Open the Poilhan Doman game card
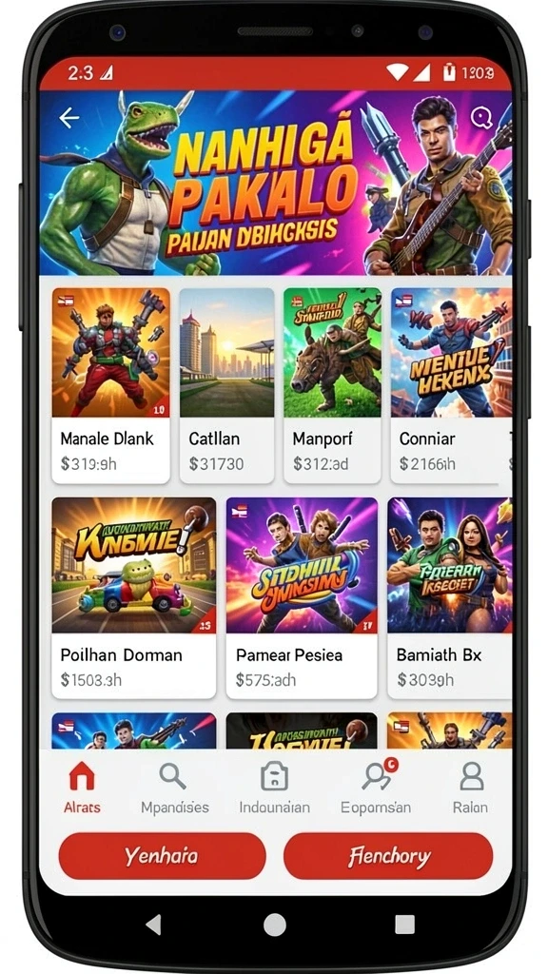Viewport: 548px width, 974px height. click(x=133, y=597)
